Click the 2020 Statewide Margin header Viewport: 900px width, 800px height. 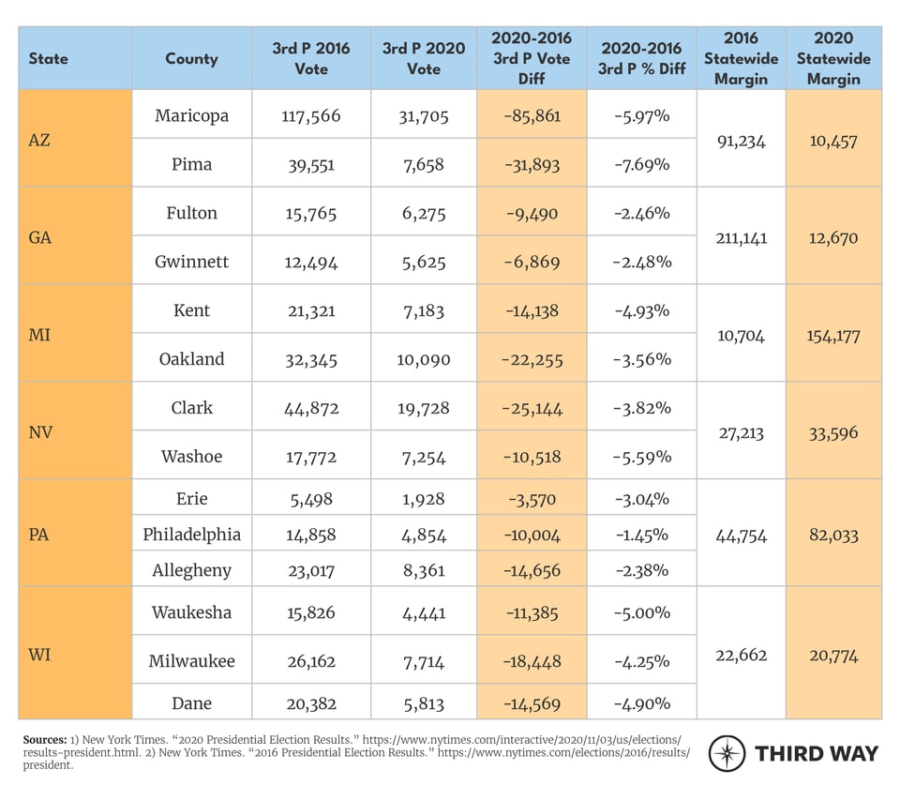pyautogui.click(x=833, y=58)
